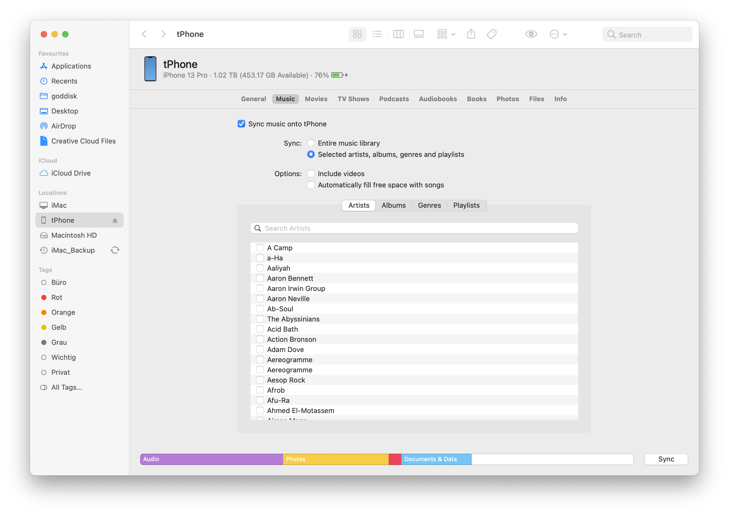Show the Genres list
Viewport: 729px width, 515px height.
coord(429,205)
